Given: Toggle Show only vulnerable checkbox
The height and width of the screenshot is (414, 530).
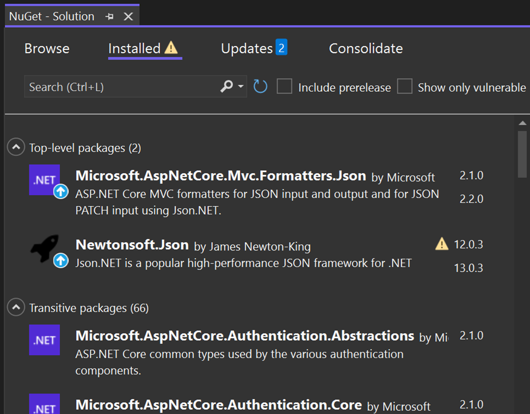Looking at the screenshot, I should point(405,86).
